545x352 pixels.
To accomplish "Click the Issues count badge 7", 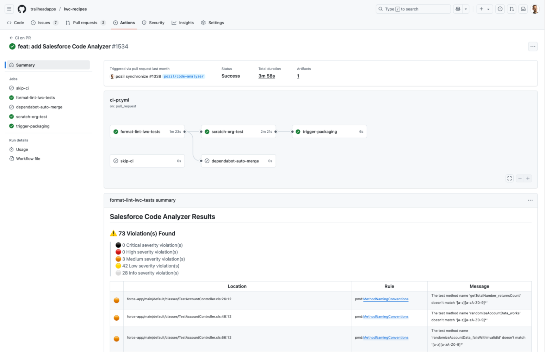I will pos(55,23).
